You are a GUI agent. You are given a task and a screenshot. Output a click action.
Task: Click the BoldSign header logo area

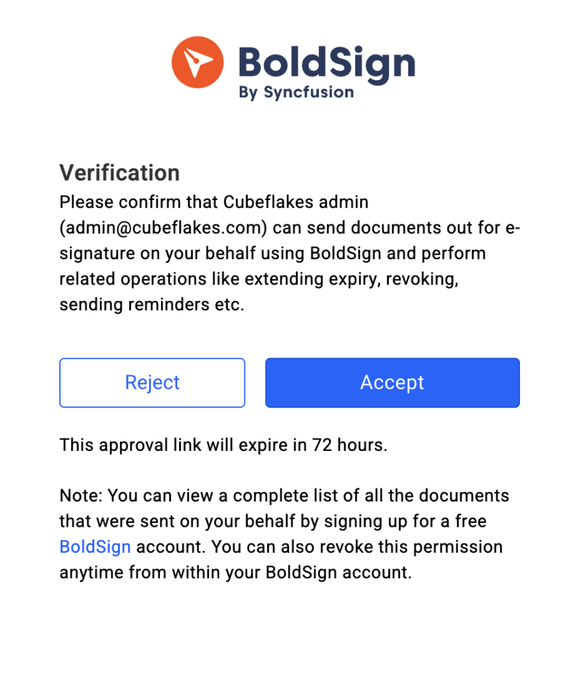pos(293,63)
